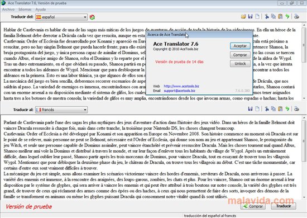Click 'Copyright © 2010 AceTools.biz' text
This screenshot has height=218, width=307.
pyautogui.click(x=175, y=49)
